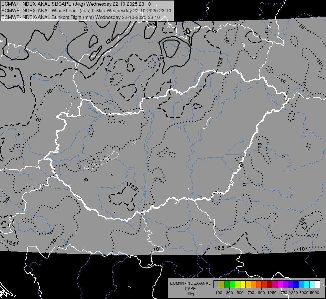Click the red-orange swatch left of 900
Viewport: 326px width, 299px height.
coord(259,284)
